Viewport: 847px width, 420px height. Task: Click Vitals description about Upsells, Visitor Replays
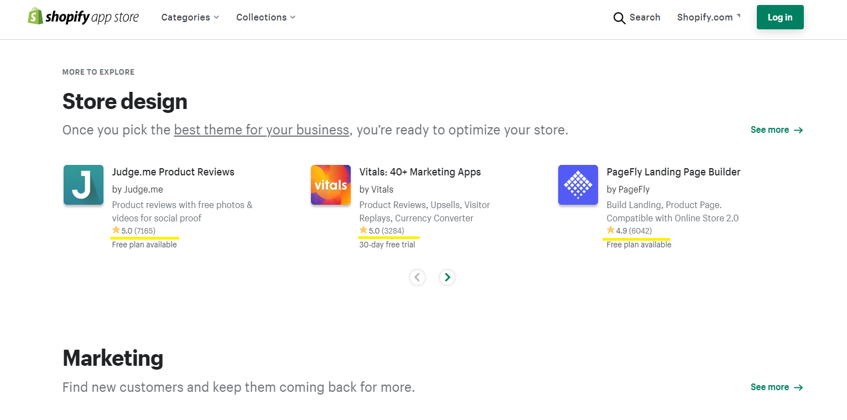pyautogui.click(x=425, y=211)
